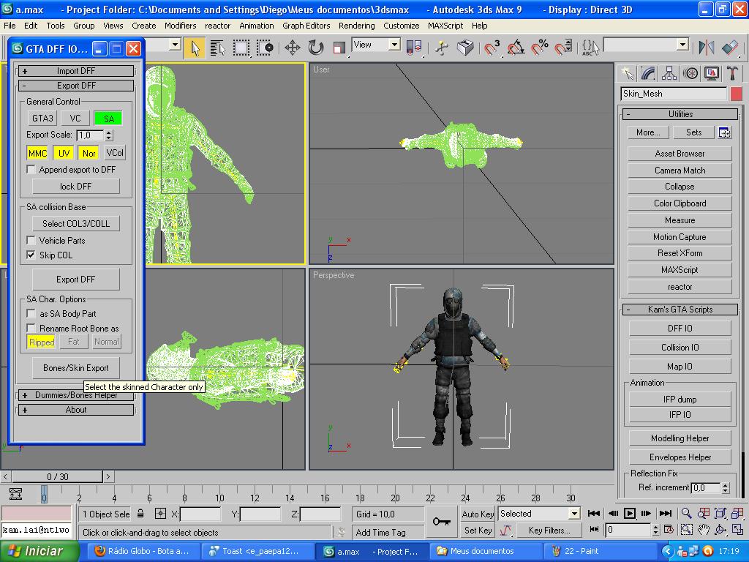
Task: Click the Select Object arrow tool
Action: pyautogui.click(x=195, y=48)
